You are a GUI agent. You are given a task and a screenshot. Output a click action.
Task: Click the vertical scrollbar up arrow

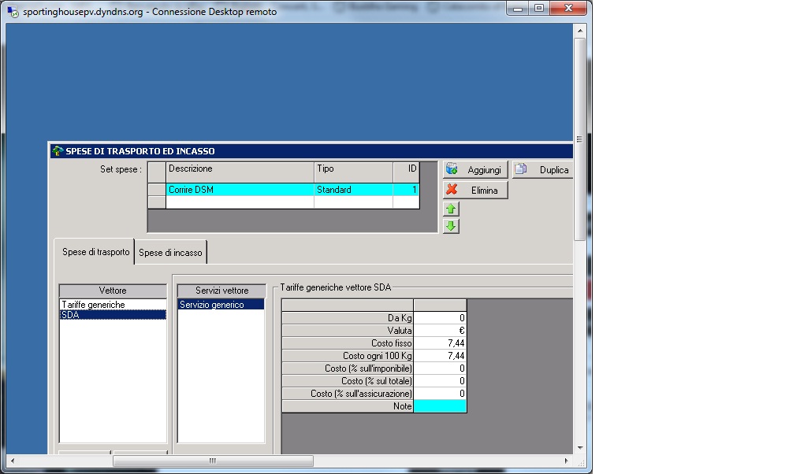click(579, 31)
